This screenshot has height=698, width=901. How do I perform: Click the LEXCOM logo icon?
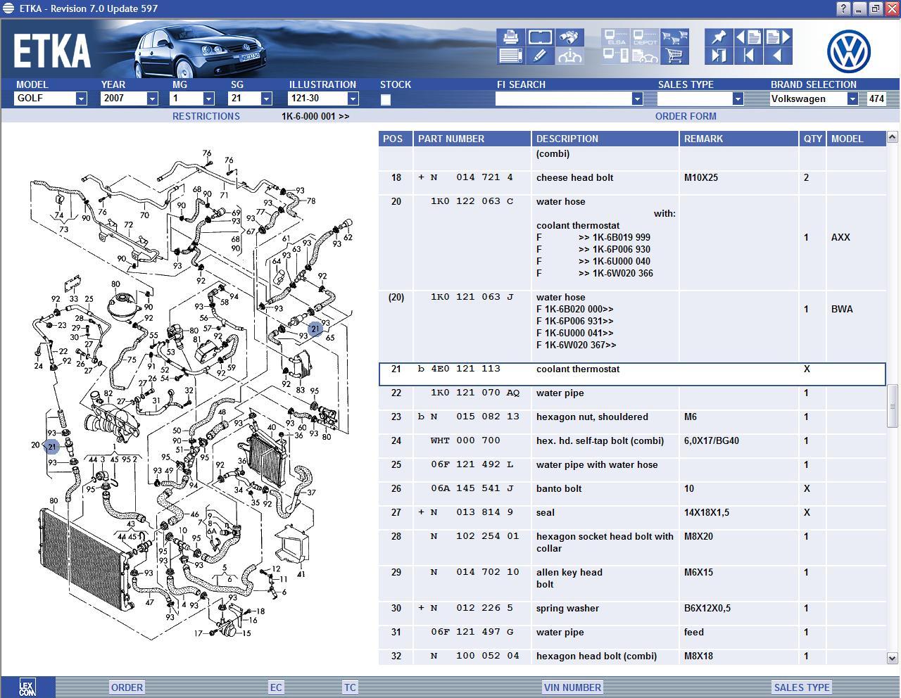point(27,687)
